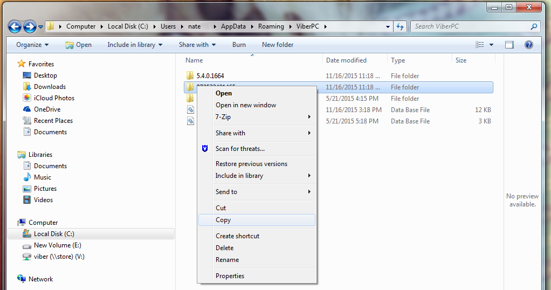The height and width of the screenshot is (290, 551).
Task: Click the Forward navigation arrow
Action: coord(30,26)
